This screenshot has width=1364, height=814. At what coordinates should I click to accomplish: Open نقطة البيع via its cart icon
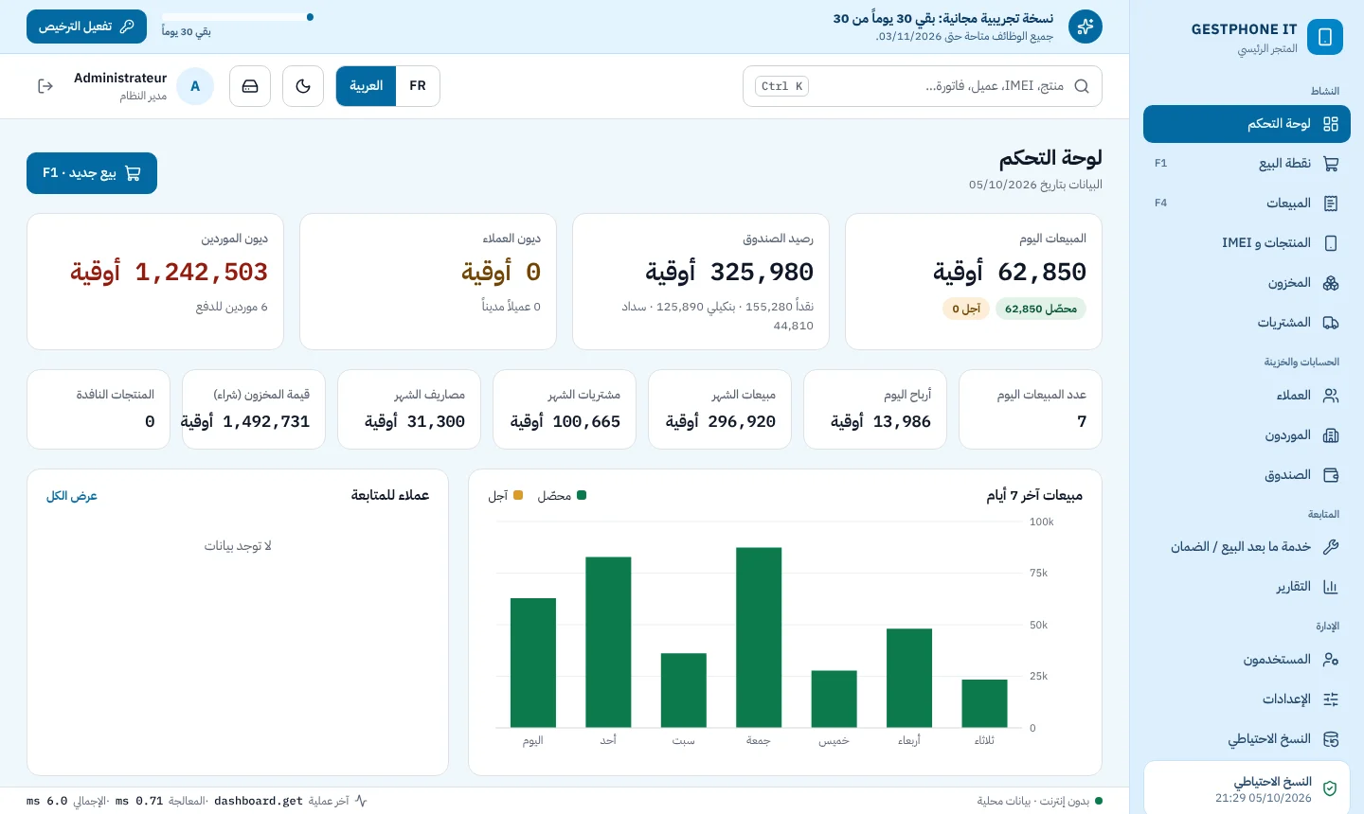(x=1331, y=164)
